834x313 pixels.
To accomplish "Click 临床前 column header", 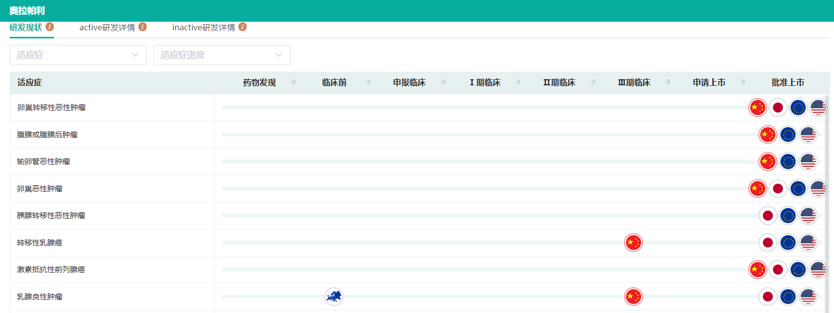I will (x=334, y=83).
